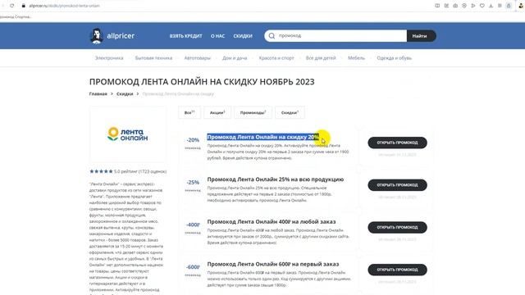The height and width of the screenshot is (295, 525).
Task: Click the magnifier icon in search box
Action: point(272,36)
